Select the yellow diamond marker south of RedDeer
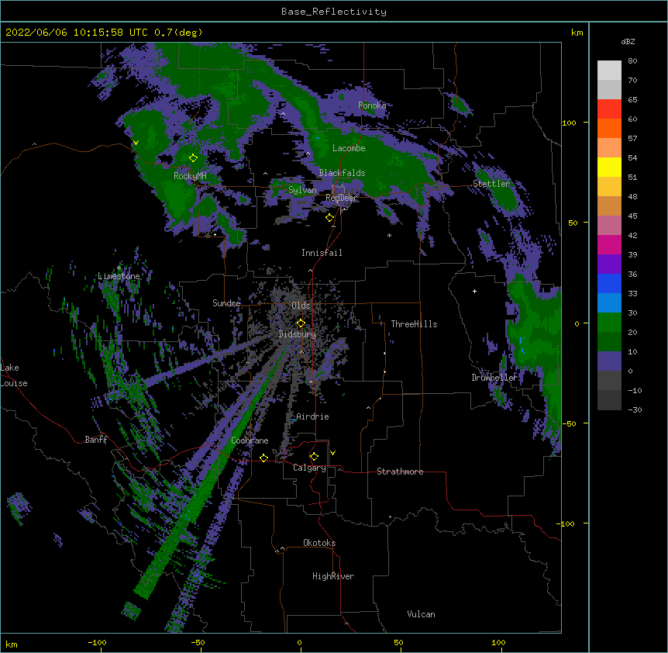668x653 pixels. pyautogui.click(x=329, y=218)
